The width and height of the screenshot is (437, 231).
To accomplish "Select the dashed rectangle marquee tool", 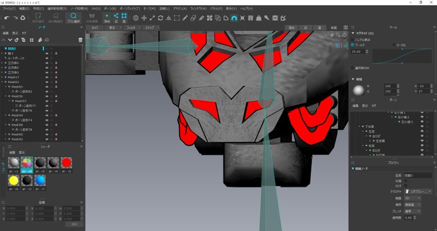I will (177, 18).
